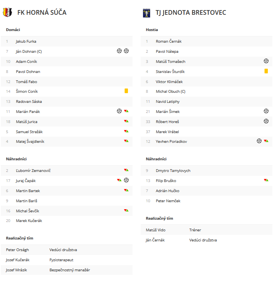Click the substitution arrows for Yevhen Poriadkov
The height and width of the screenshot is (281, 279).
click(x=266, y=141)
